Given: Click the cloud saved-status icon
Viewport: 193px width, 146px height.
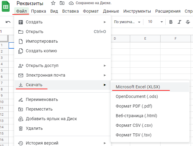Looking at the screenshot, I should (71, 3).
